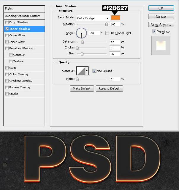This screenshot has width=179, height=190.
Task: Click the contour curve thumbnail
Action: (x=81, y=71)
